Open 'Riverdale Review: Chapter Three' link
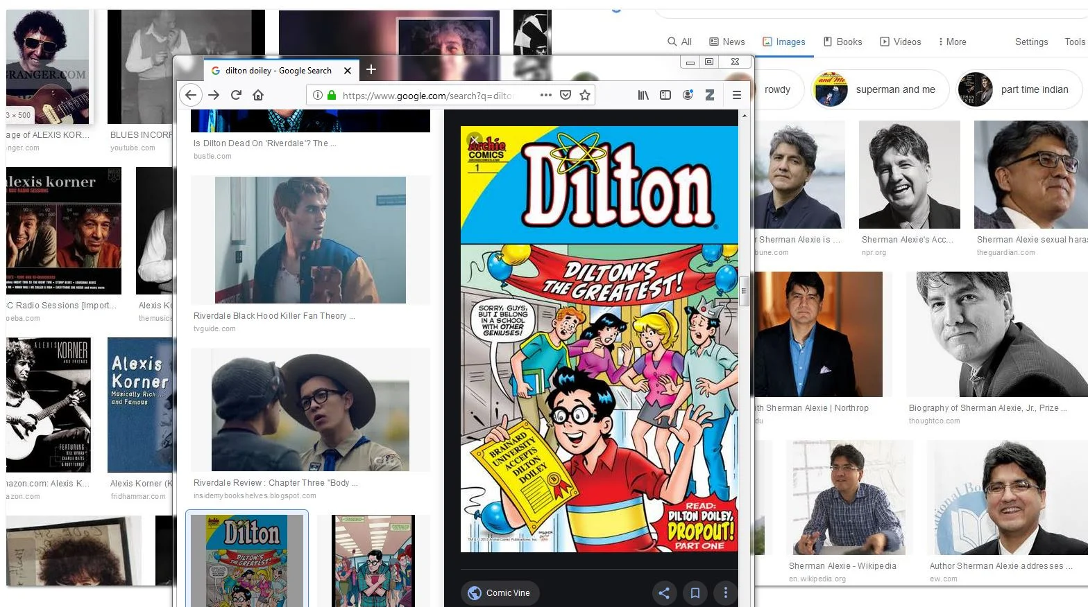The width and height of the screenshot is (1088, 607). (275, 483)
